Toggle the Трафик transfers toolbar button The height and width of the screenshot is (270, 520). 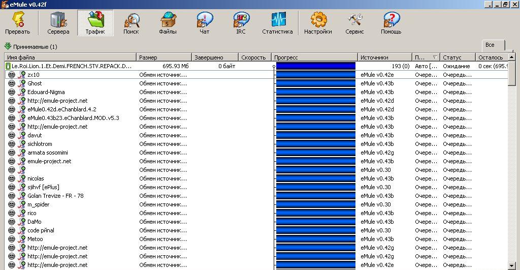click(x=95, y=22)
